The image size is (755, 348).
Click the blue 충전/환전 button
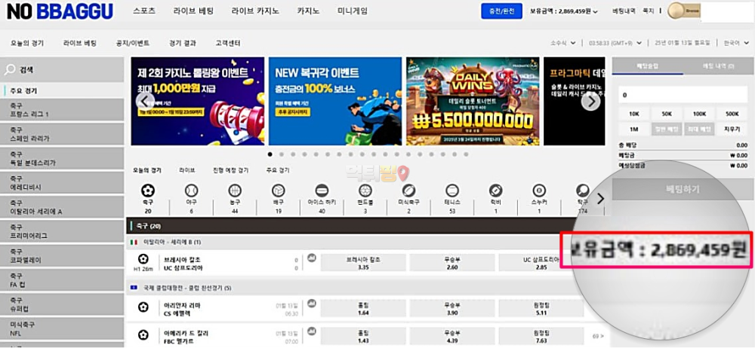[x=502, y=11]
